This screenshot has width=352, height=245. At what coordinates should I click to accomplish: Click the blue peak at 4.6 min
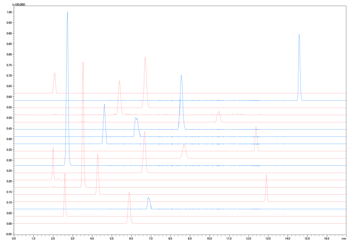pyautogui.click(x=104, y=105)
